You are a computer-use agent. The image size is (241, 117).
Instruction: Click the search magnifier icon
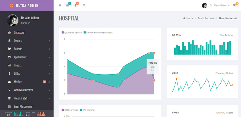(84, 5)
